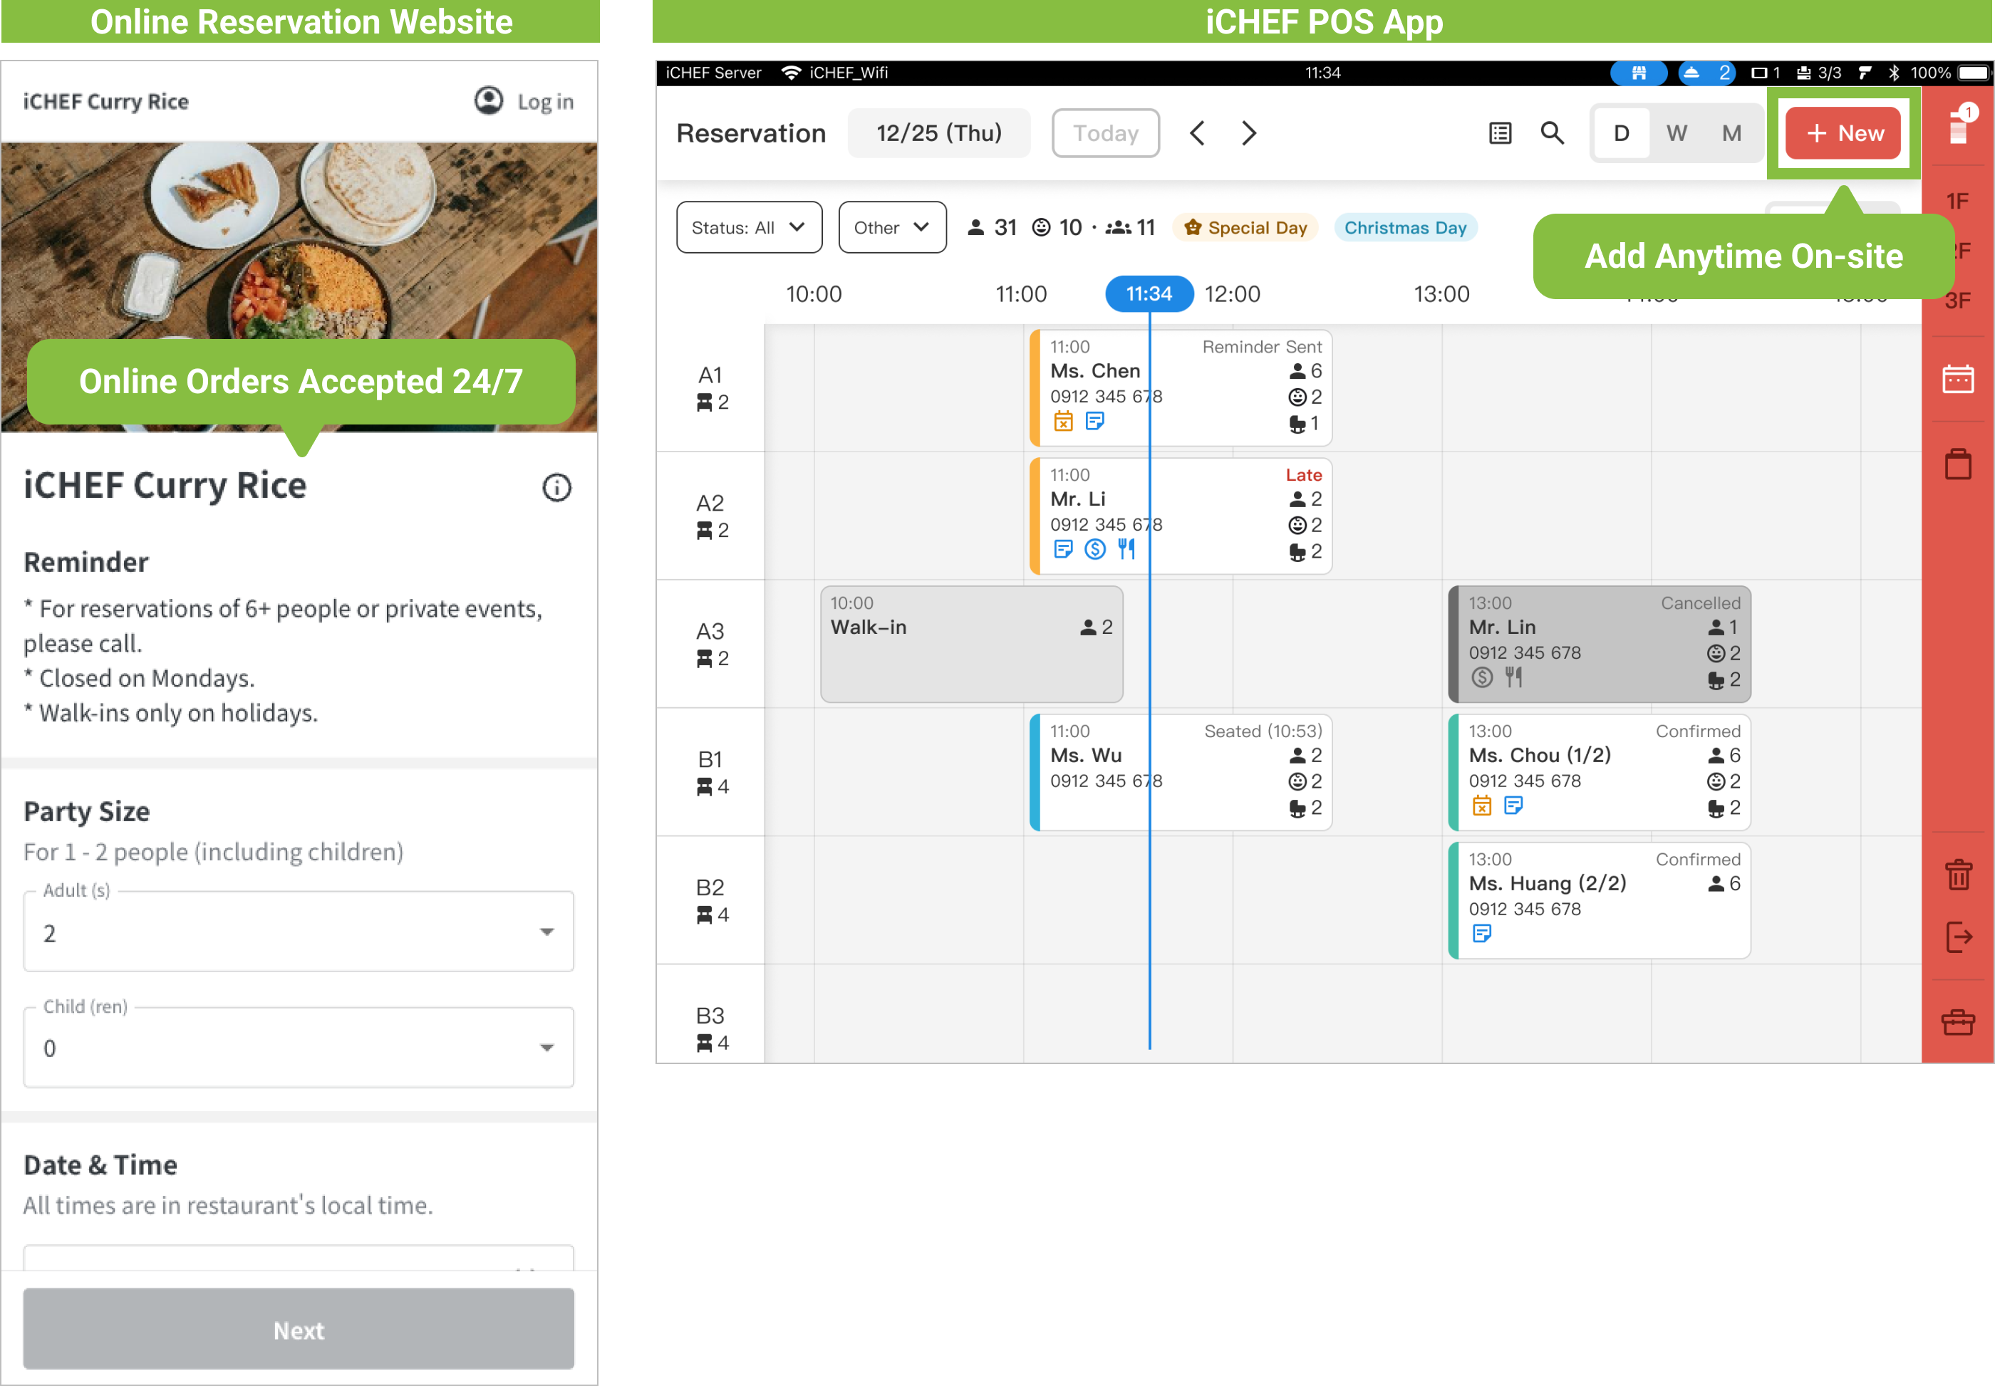Expand the Other filter dropdown
The width and height of the screenshot is (1995, 1386).
point(891,227)
